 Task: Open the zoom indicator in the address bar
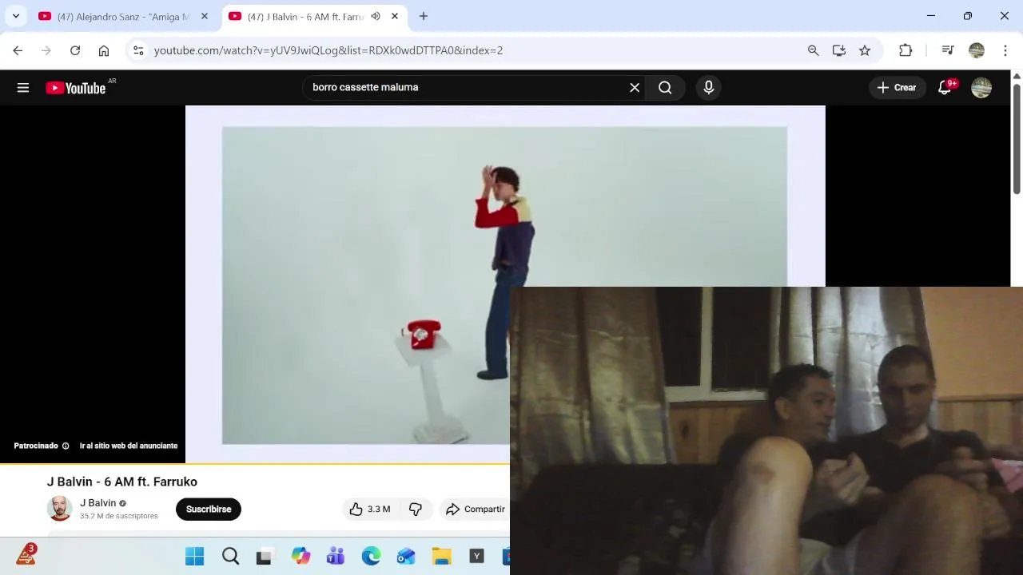coord(813,50)
